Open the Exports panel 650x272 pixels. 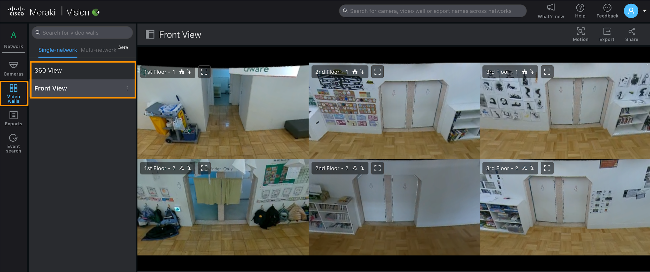click(x=13, y=118)
